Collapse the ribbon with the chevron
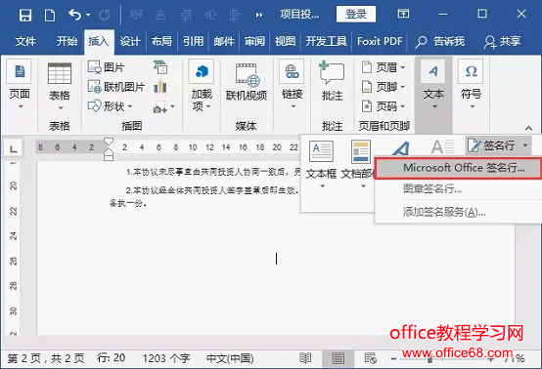Screen dimensions: 542x369 click(528, 128)
